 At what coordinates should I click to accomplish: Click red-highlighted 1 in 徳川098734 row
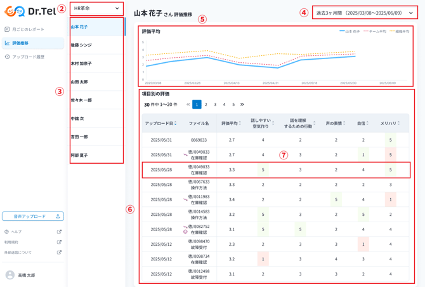[263, 259]
